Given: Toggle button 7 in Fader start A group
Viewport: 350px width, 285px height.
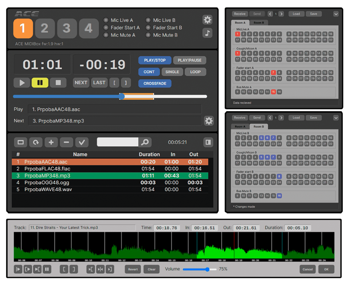Looking at the screenshot, I should [273, 73].
